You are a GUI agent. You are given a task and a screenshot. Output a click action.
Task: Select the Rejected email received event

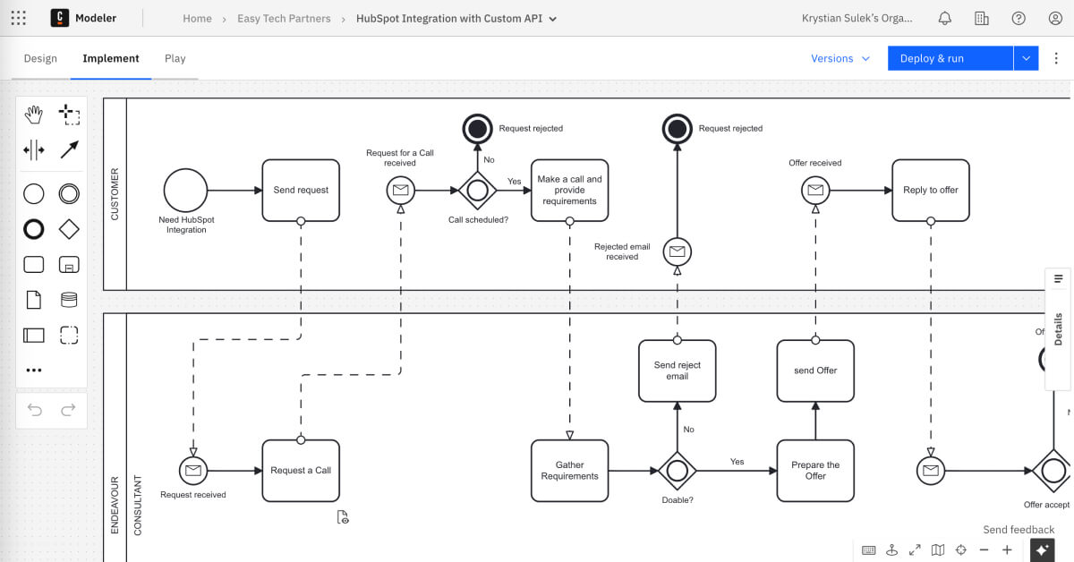click(678, 251)
